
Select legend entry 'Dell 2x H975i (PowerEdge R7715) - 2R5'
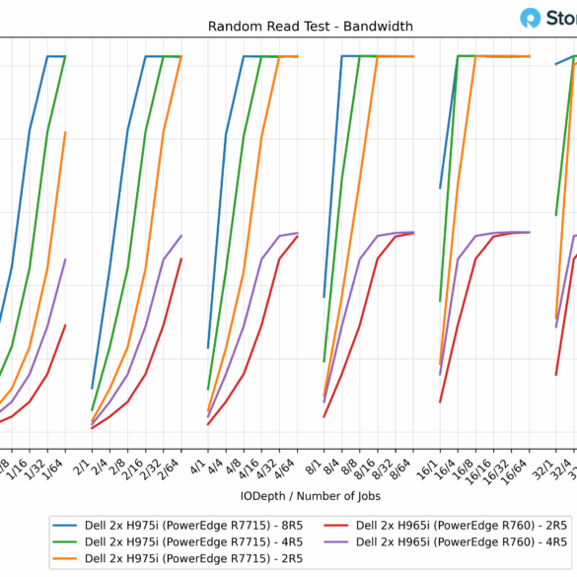(193, 558)
